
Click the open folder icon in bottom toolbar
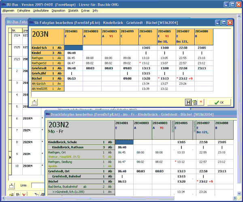pyautogui.click(x=12, y=195)
